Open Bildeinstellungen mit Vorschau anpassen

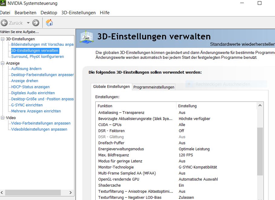pyautogui.click(x=42, y=45)
